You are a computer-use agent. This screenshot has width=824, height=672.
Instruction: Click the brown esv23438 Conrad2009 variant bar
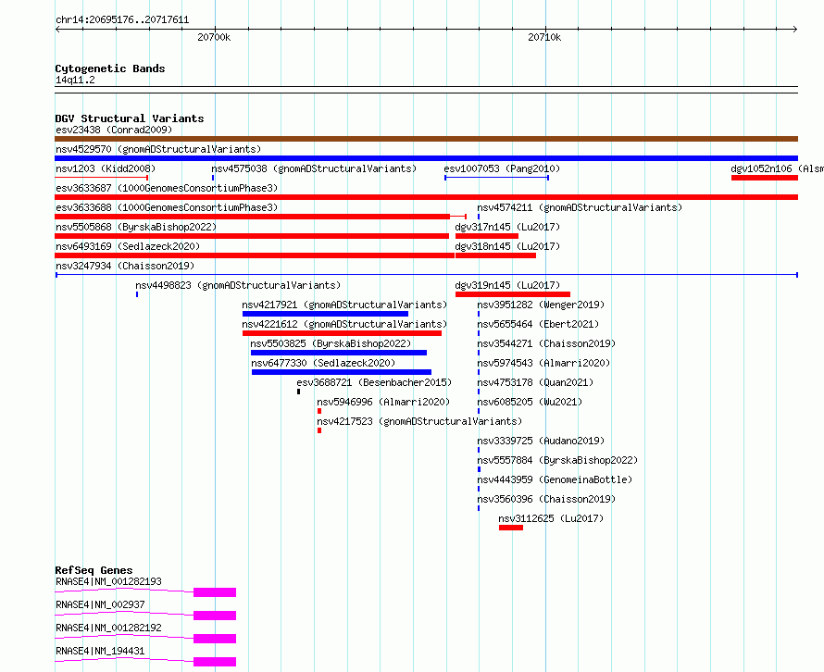426,139
